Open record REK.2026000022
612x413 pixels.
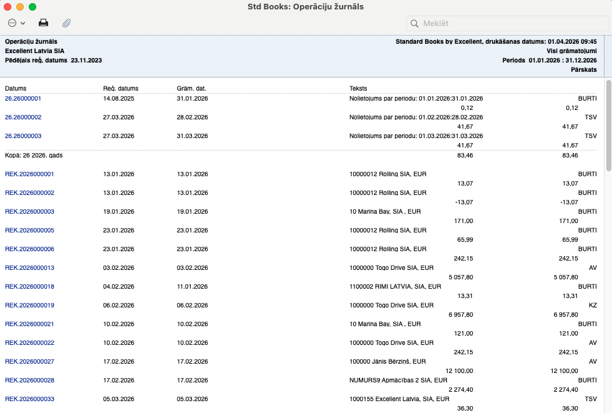29,343
